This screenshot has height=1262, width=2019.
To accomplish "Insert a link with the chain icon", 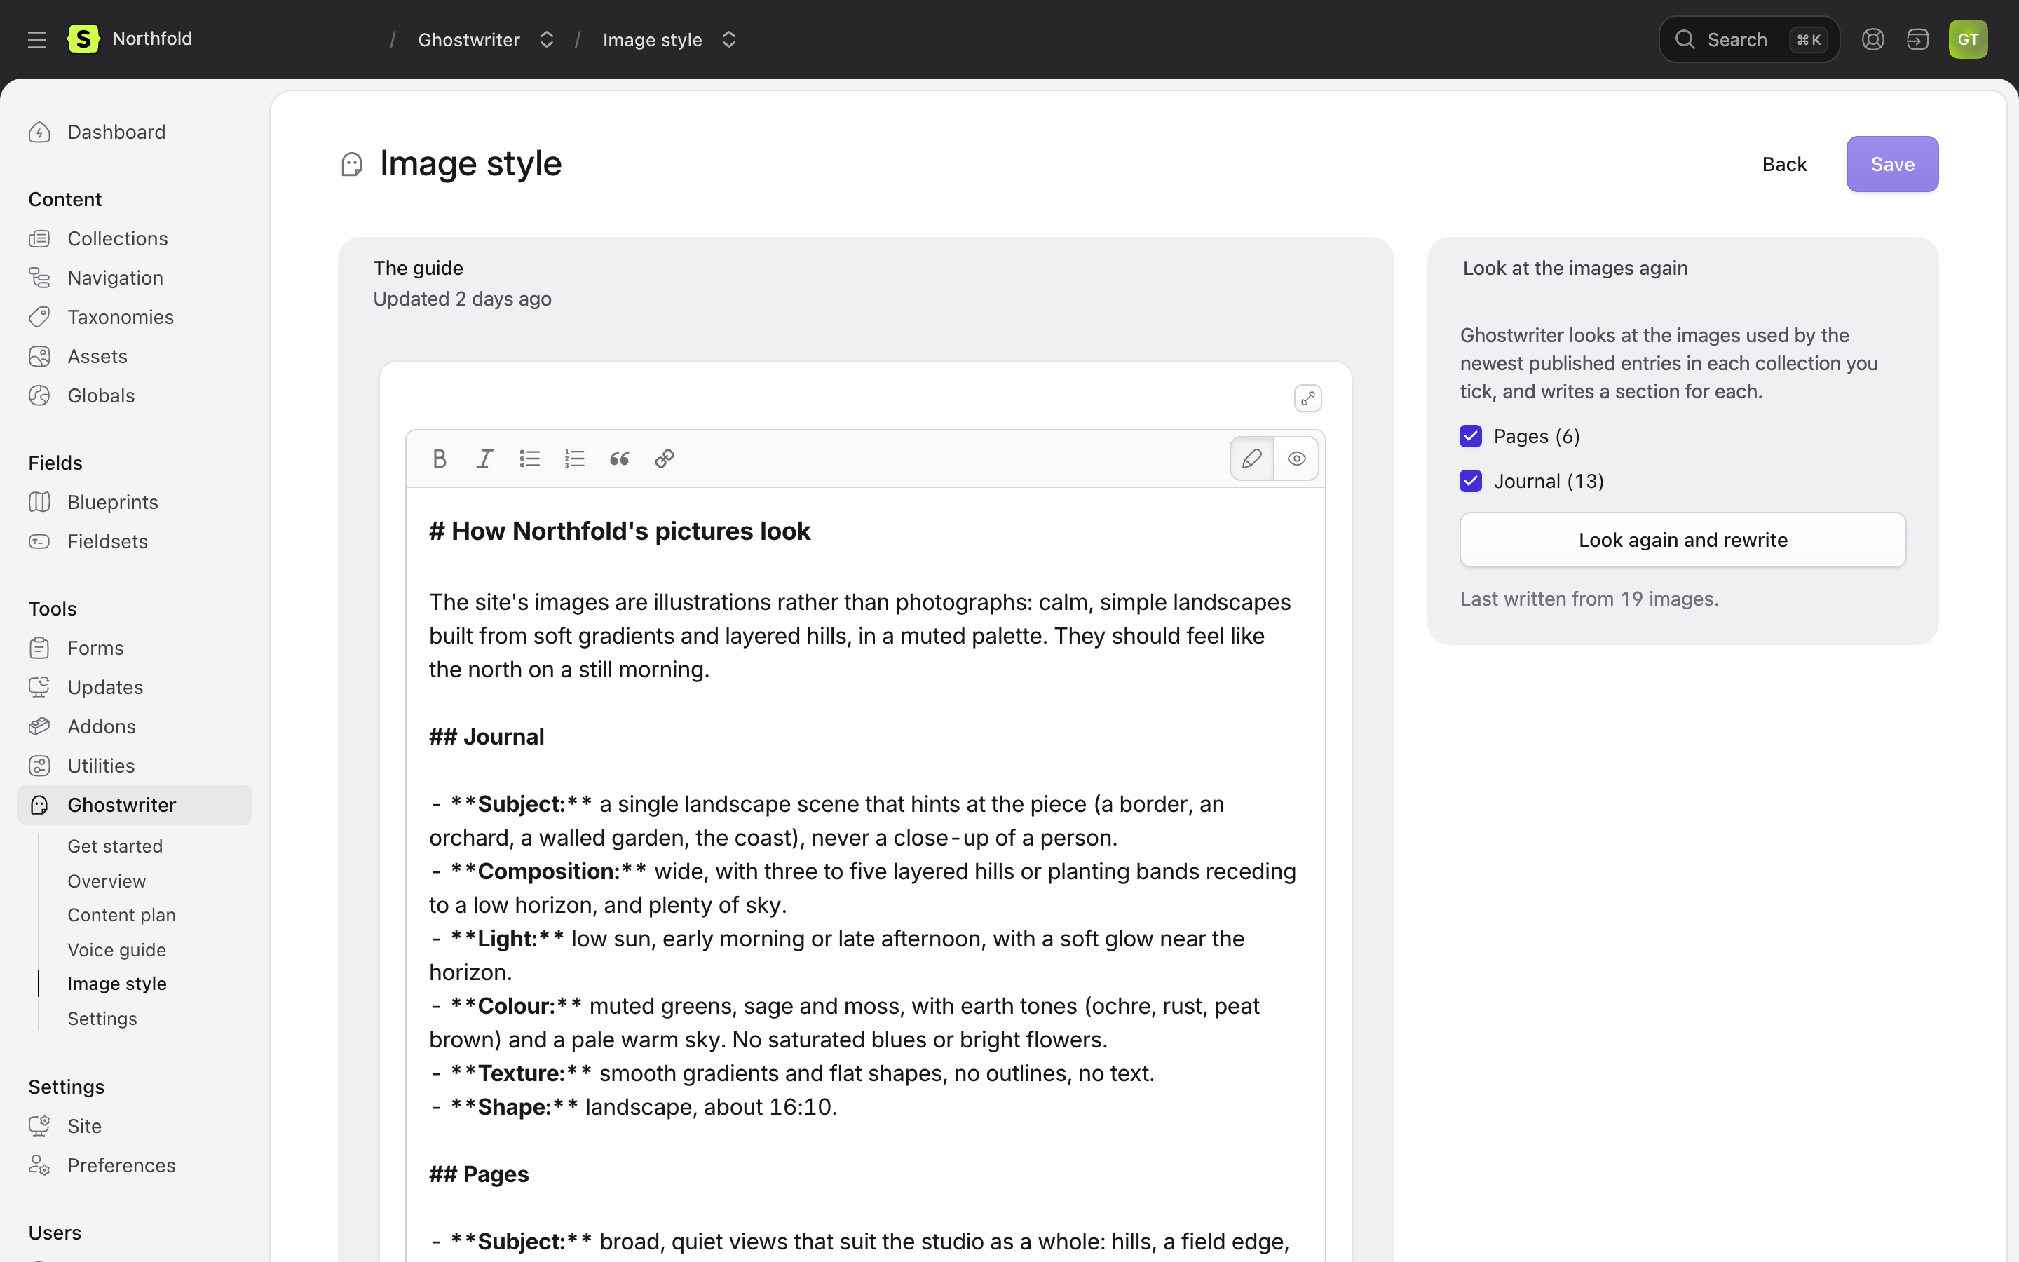I will (x=664, y=459).
